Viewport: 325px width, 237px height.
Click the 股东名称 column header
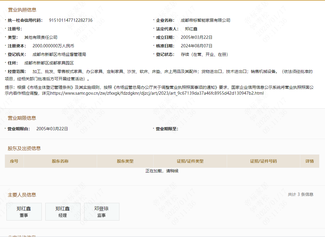60,161
